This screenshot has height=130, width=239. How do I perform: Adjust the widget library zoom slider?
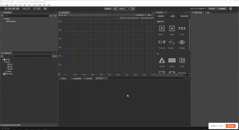(176, 75)
